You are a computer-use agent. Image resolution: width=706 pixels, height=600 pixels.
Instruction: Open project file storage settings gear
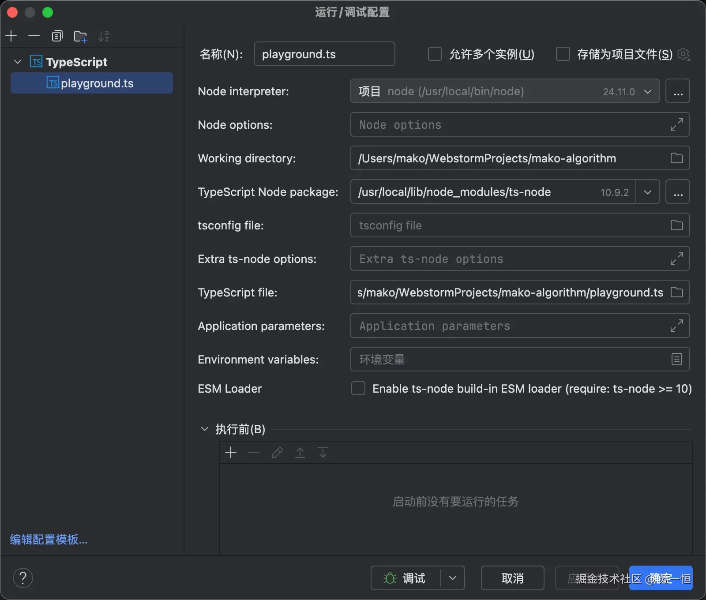point(683,54)
